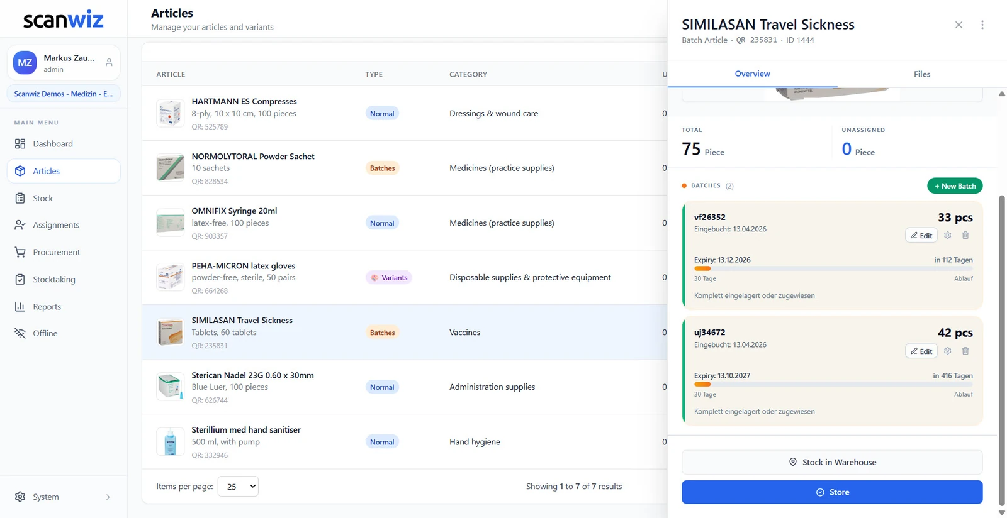
Task: Click the Batches badge on SIMILASAN row
Action: point(382,333)
